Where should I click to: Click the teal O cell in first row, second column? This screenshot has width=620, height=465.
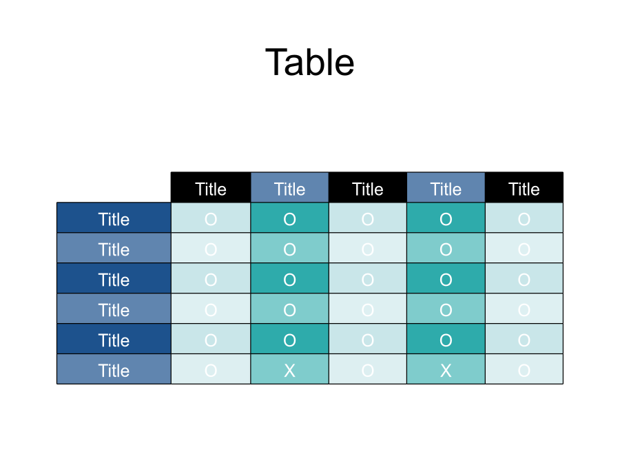click(x=289, y=218)
